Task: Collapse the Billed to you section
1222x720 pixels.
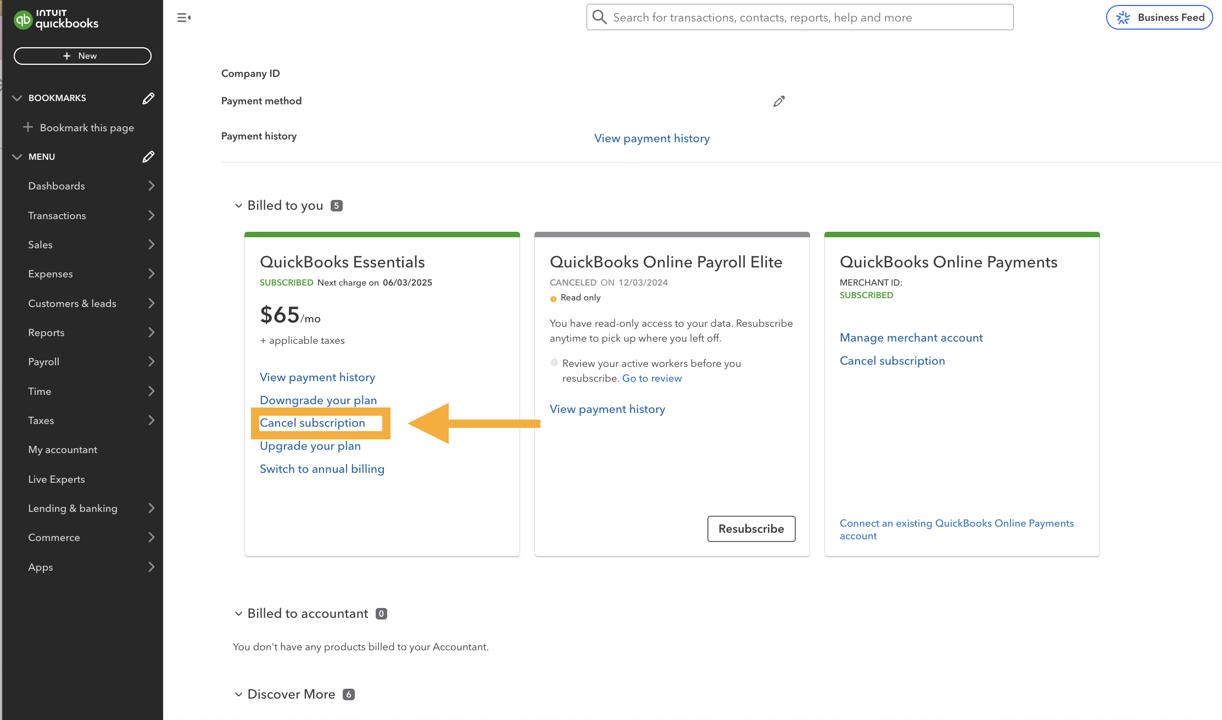Action: point(238,205)
